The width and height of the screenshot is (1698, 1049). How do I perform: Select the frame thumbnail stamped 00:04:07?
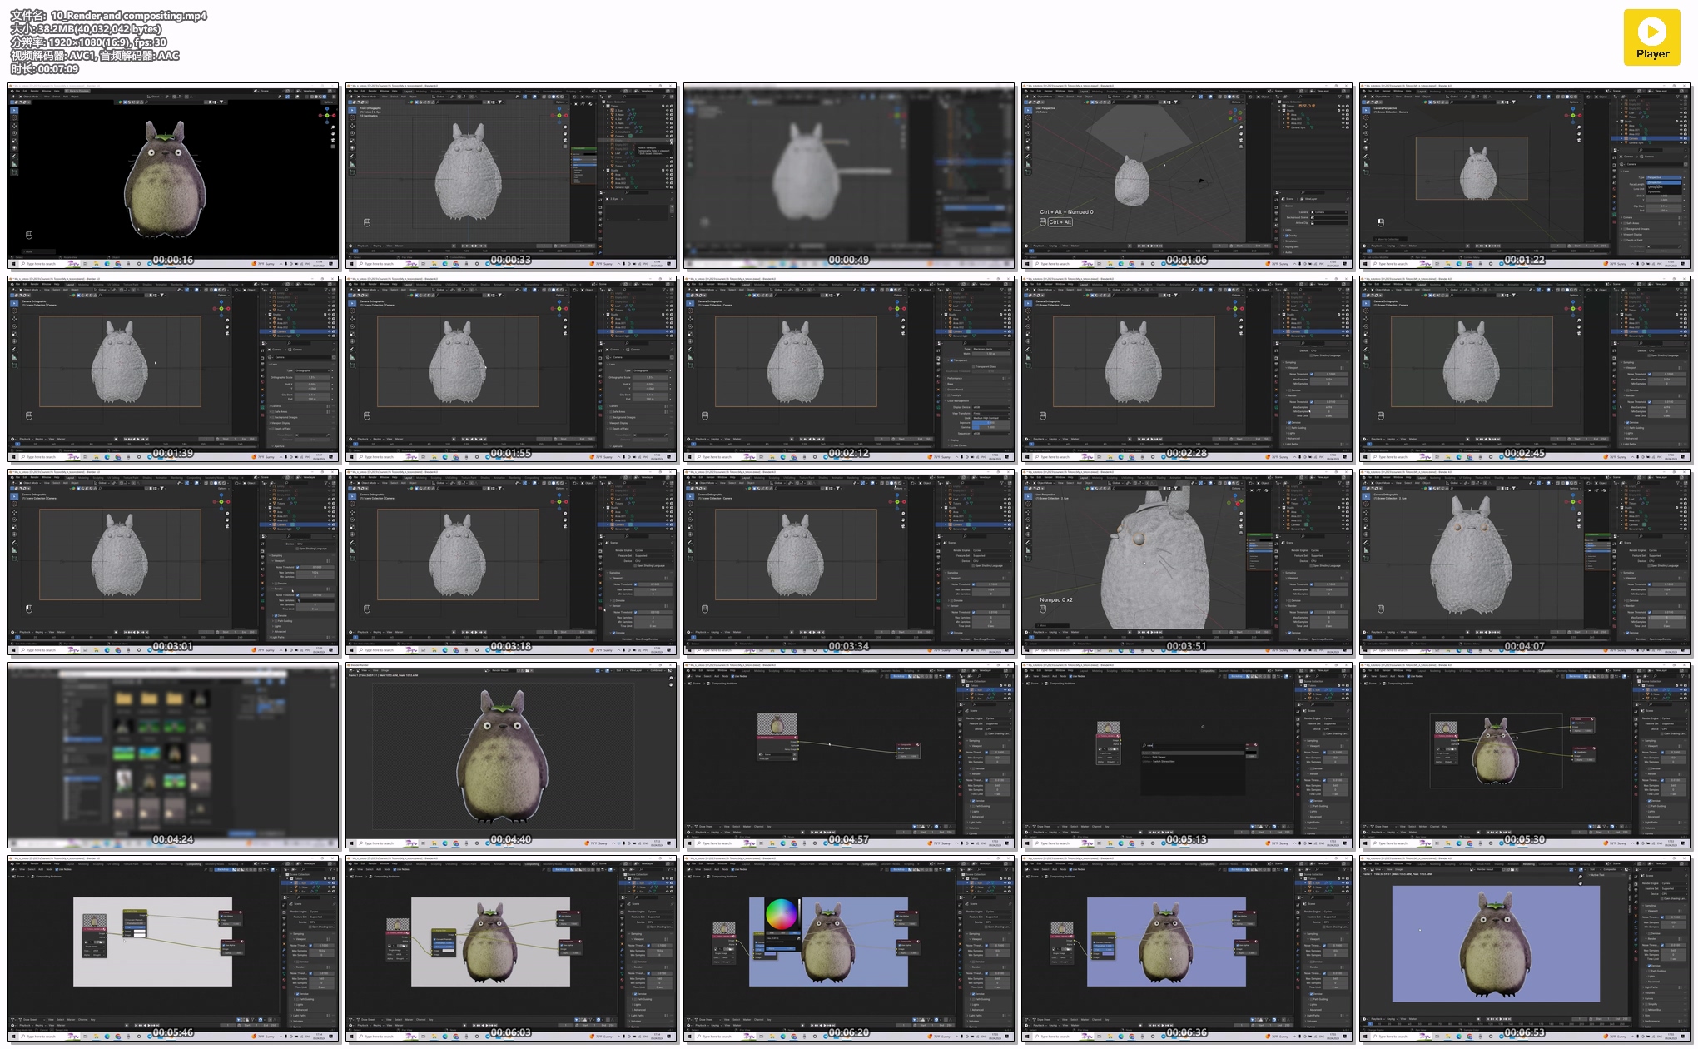(1526, 562)
